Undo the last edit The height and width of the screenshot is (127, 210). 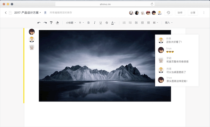point(39,23)
